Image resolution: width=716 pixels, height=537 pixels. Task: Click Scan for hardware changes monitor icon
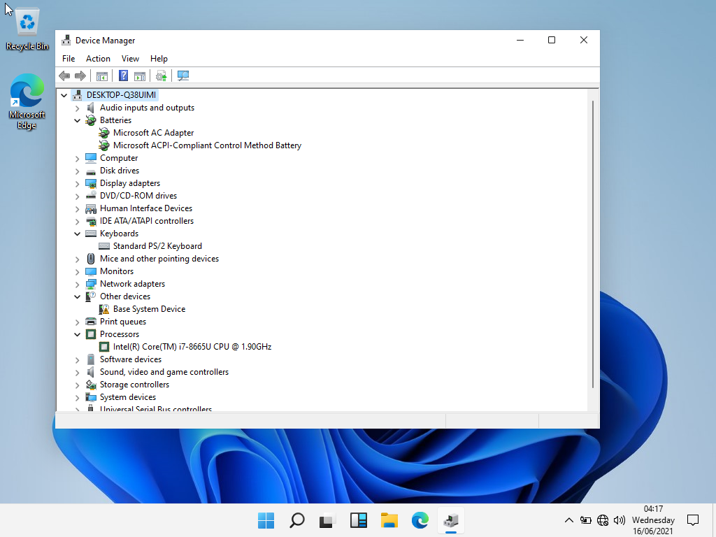click(183, 76)
